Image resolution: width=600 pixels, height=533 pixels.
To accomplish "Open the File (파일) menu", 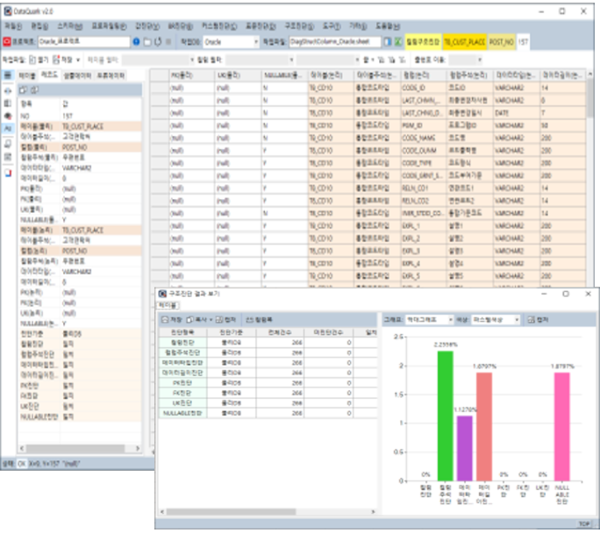I will click(x=12, y=27).
